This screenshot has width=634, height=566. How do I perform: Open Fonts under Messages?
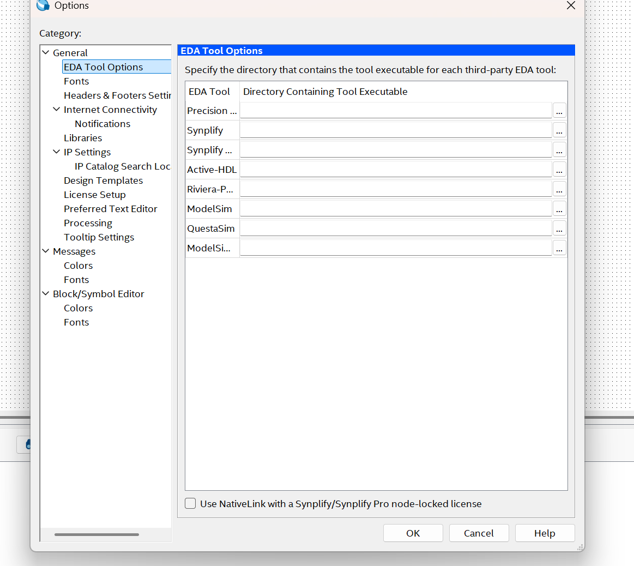[x=76, y=280]
